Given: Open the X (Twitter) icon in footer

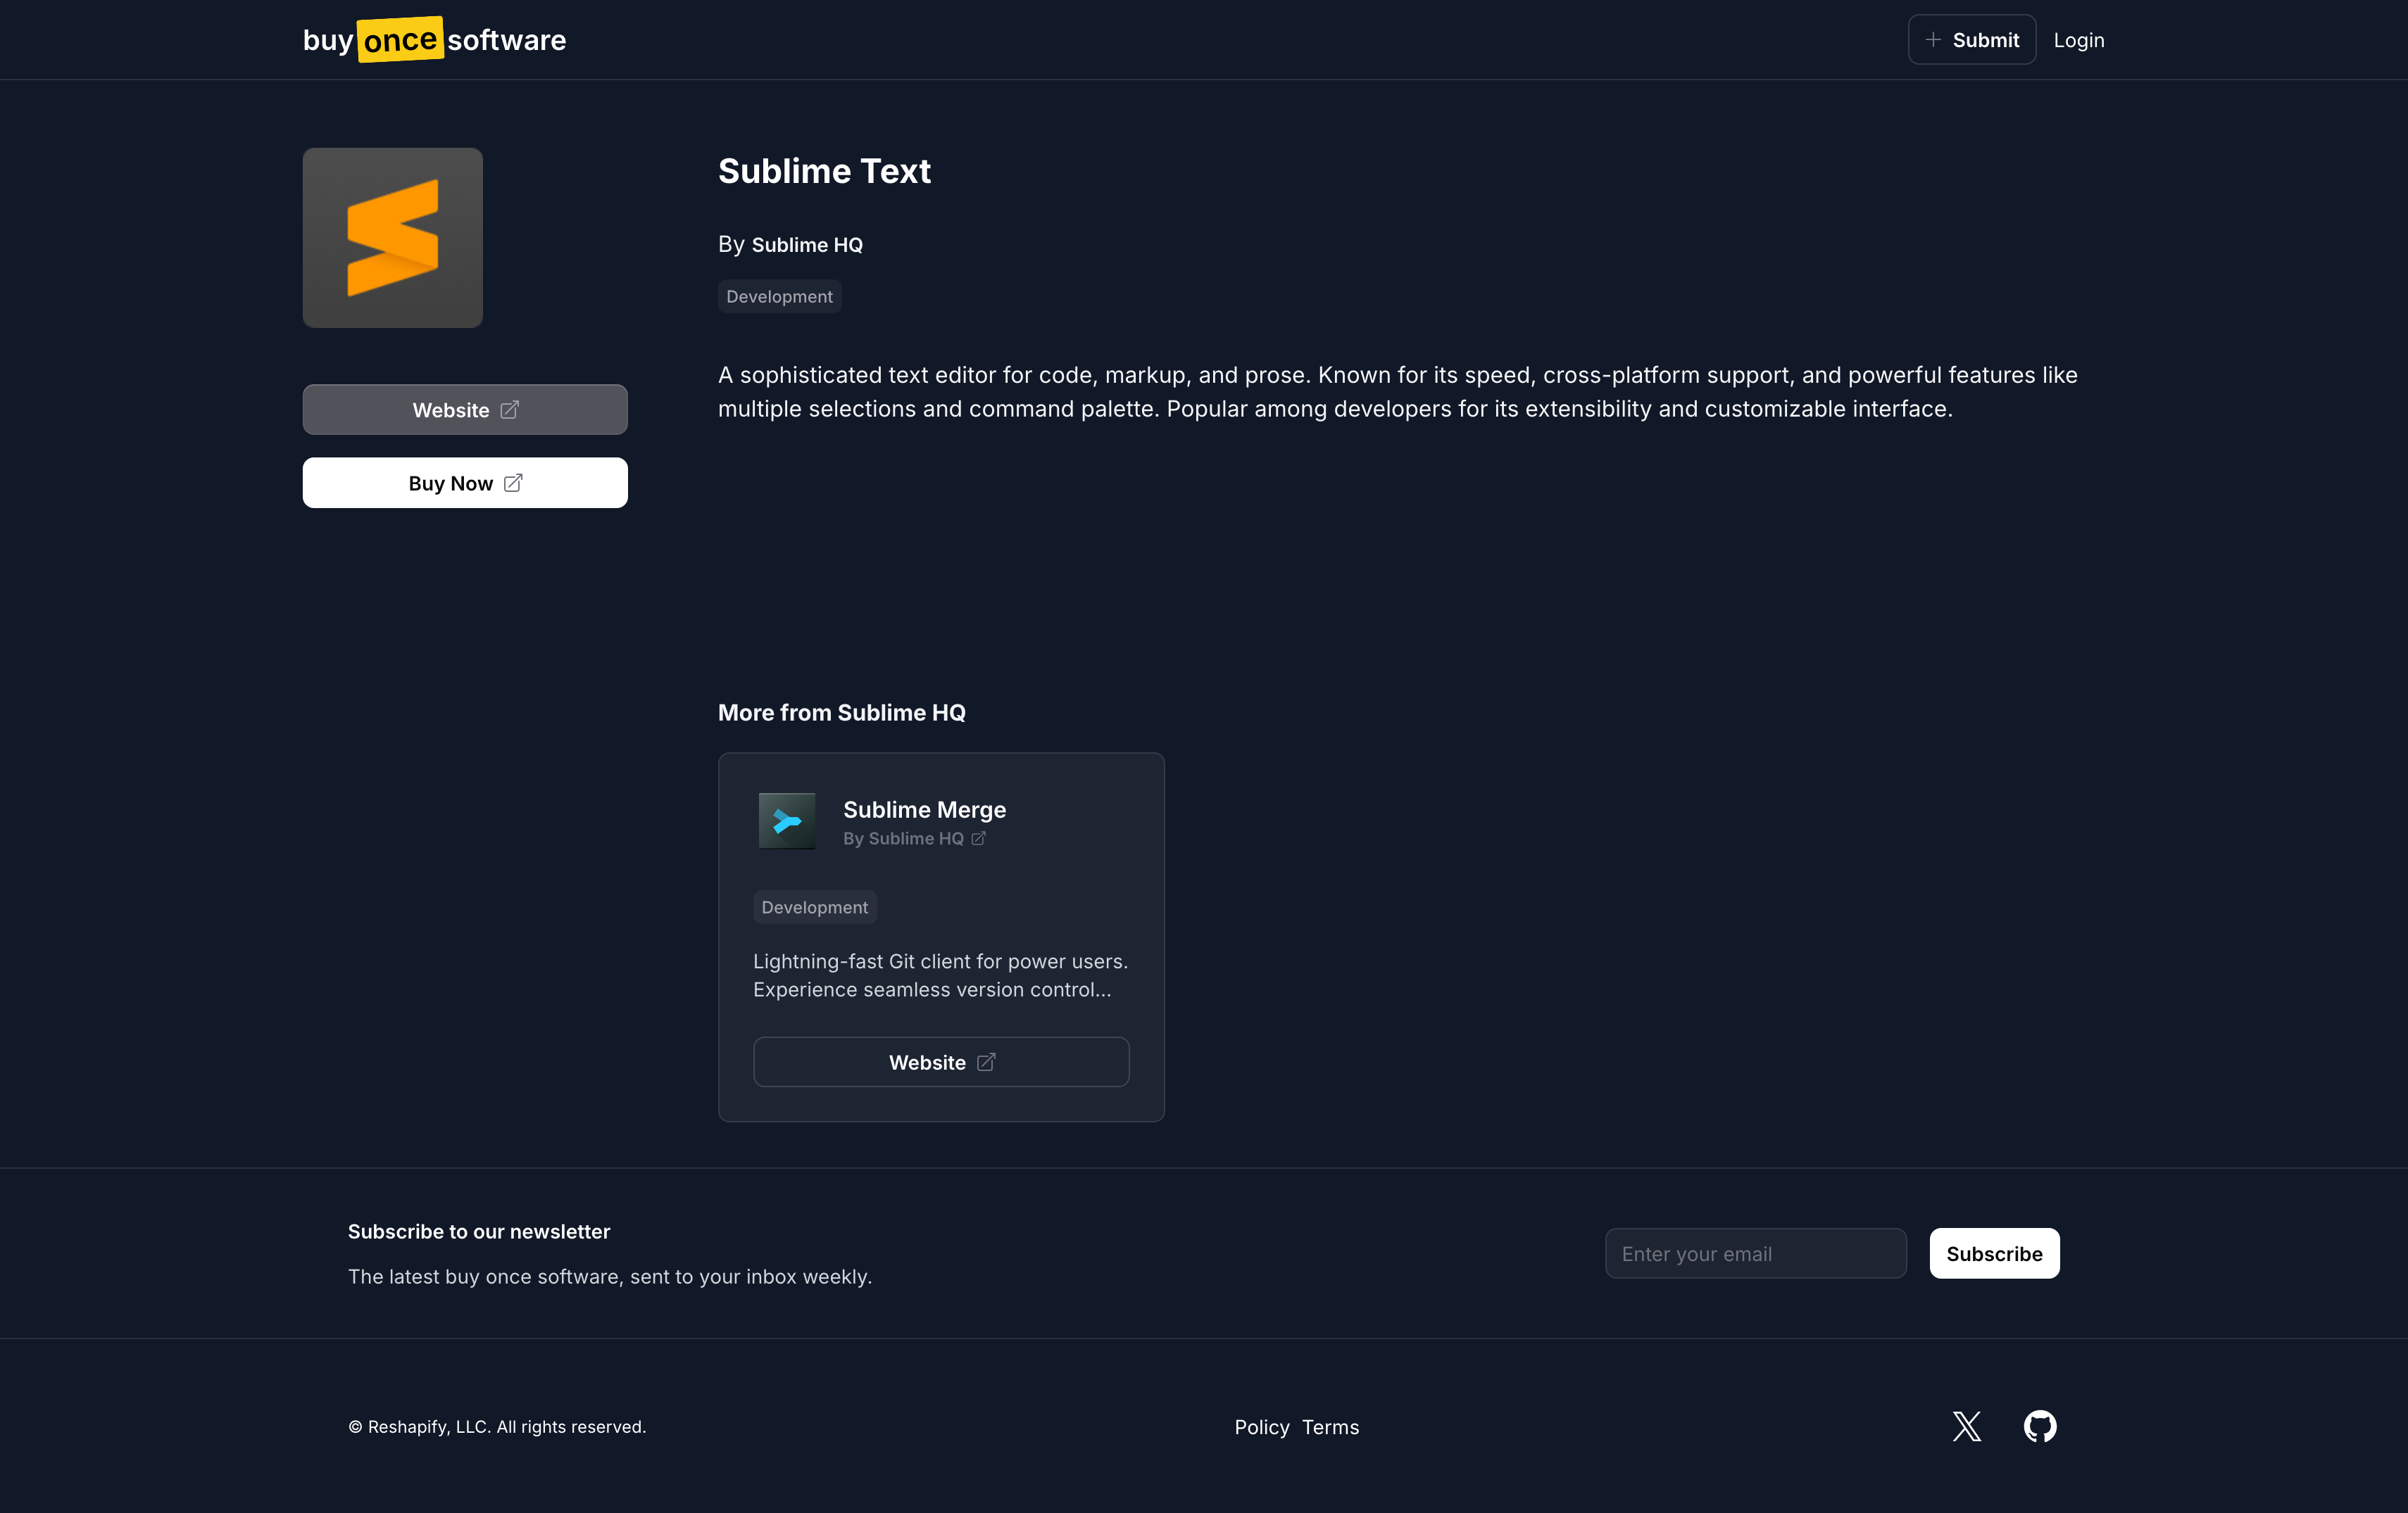Looking at the screenshot, I should (1966, 1426).
